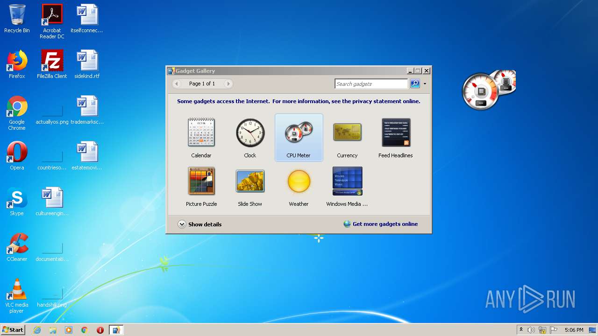598x336 pixels.
Task: Select the Calendar gadget
Action: 201,138
